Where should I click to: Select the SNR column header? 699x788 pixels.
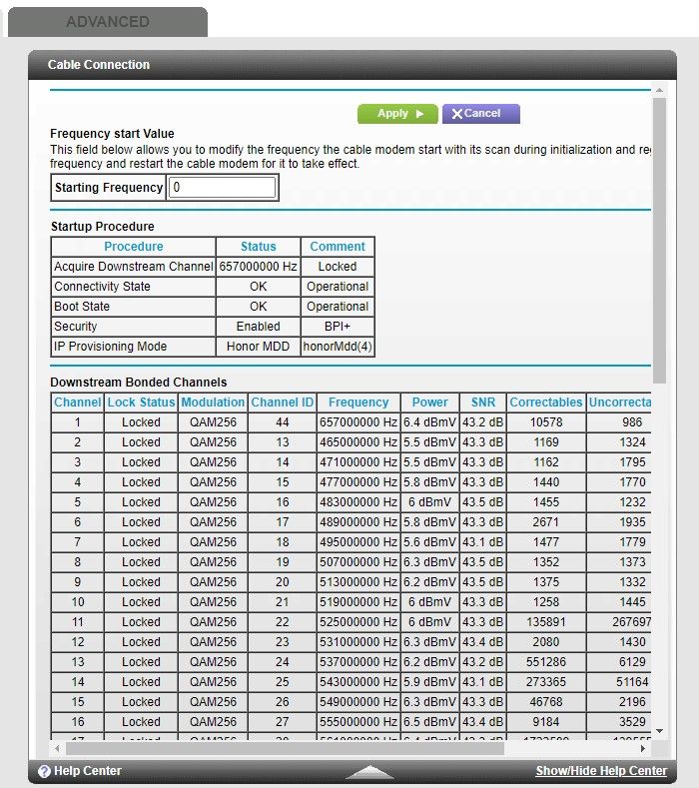pos(483,402)
